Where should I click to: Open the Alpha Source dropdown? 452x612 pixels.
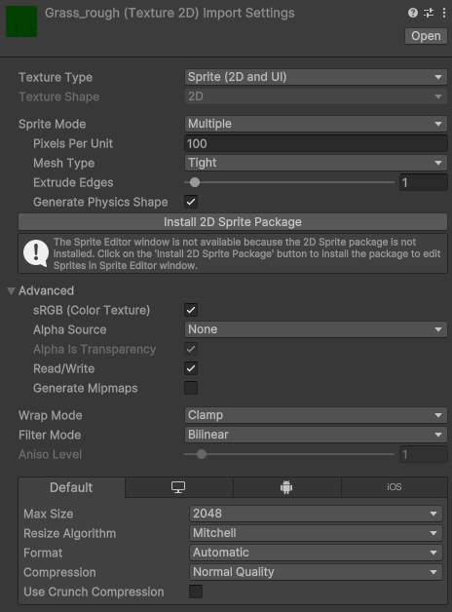click(316, 329)
